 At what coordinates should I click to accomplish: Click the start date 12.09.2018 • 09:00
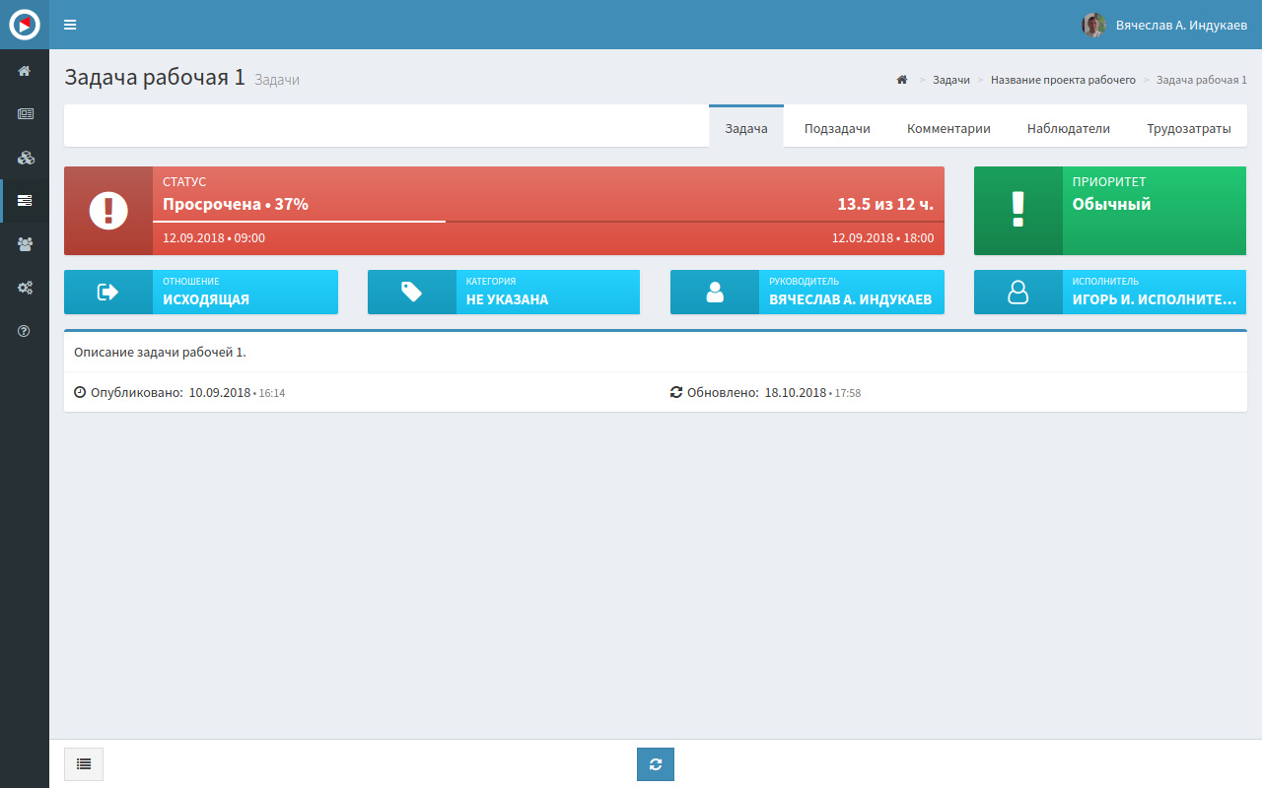(x=214, y=238)
